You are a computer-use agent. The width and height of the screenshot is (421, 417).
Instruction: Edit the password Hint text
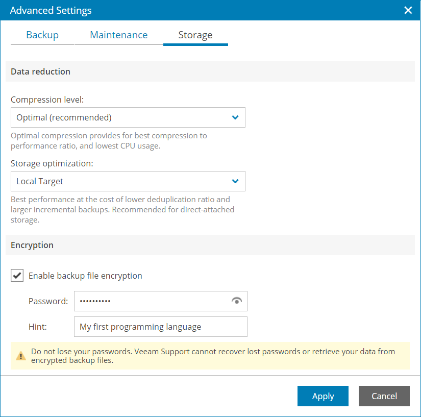(x=160, y=327)
